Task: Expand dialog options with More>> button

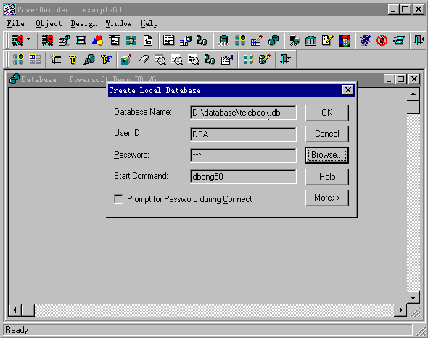Action: [326, 198]
